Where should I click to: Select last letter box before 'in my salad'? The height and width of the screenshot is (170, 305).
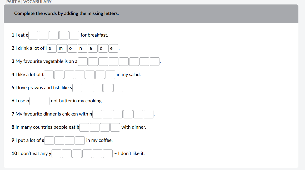111,74
